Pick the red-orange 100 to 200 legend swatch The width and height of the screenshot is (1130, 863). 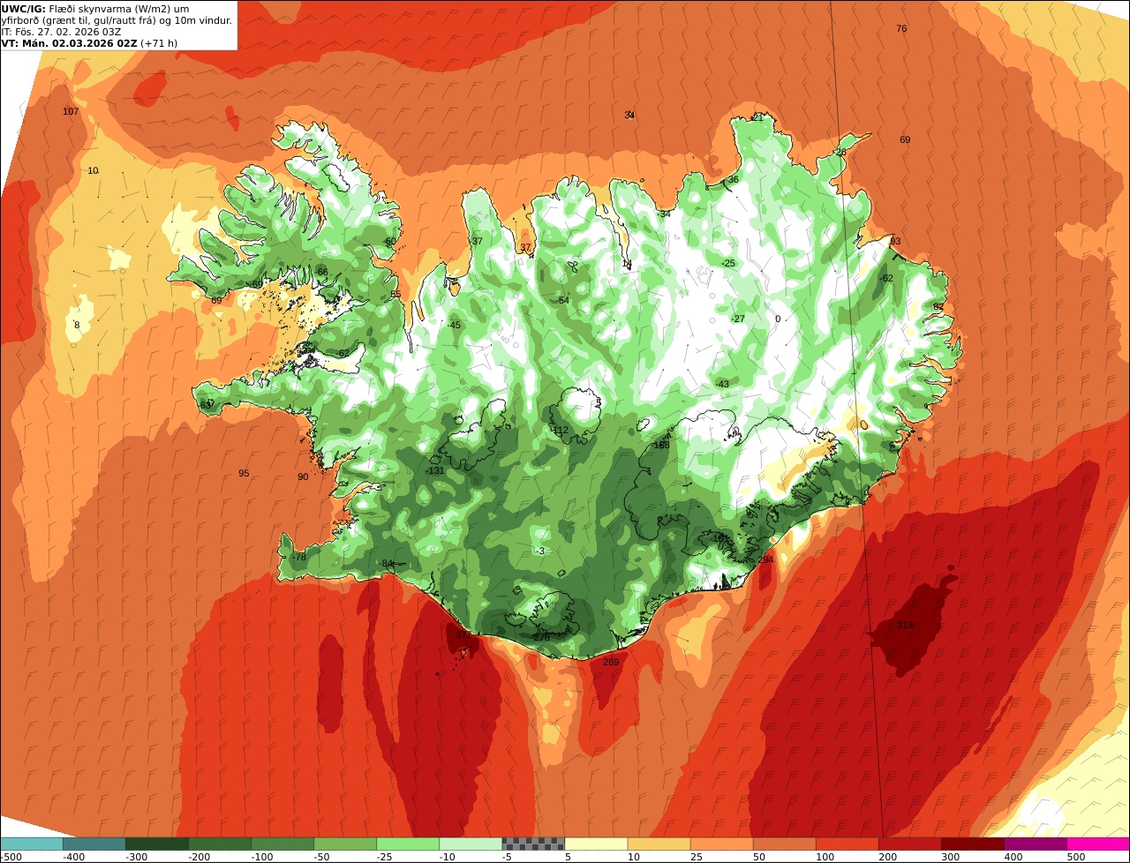[x=847, y=844]
